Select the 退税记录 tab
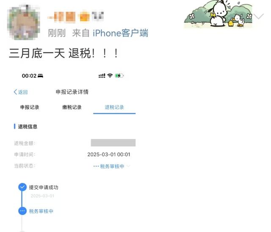This screenshot has height=232, width=271. [114, 107]
